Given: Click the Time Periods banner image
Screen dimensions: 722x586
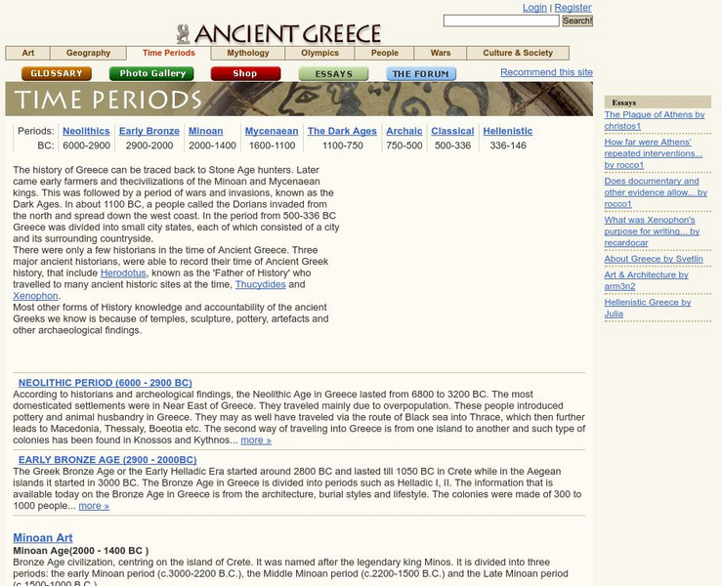Looking at the screenshot, I should (299, 99).
